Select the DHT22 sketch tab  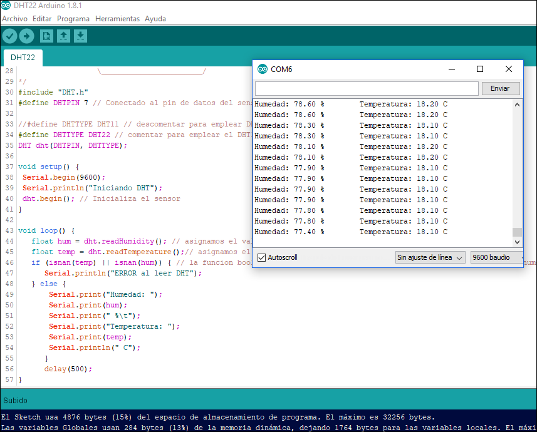[23, 56]
